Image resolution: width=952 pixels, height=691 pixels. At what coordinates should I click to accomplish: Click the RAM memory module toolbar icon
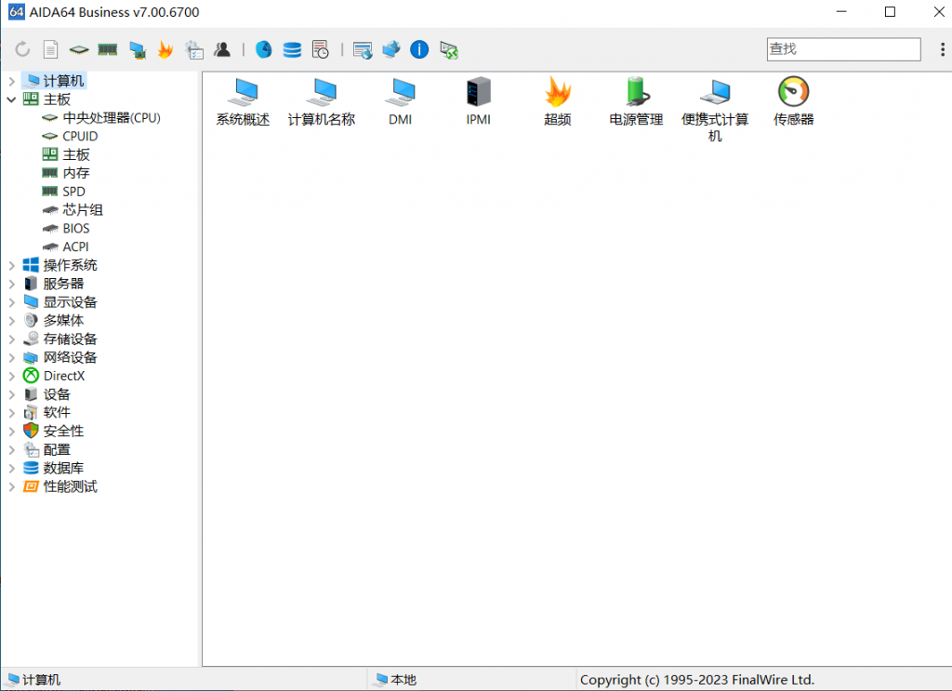[x=108, y=50]
